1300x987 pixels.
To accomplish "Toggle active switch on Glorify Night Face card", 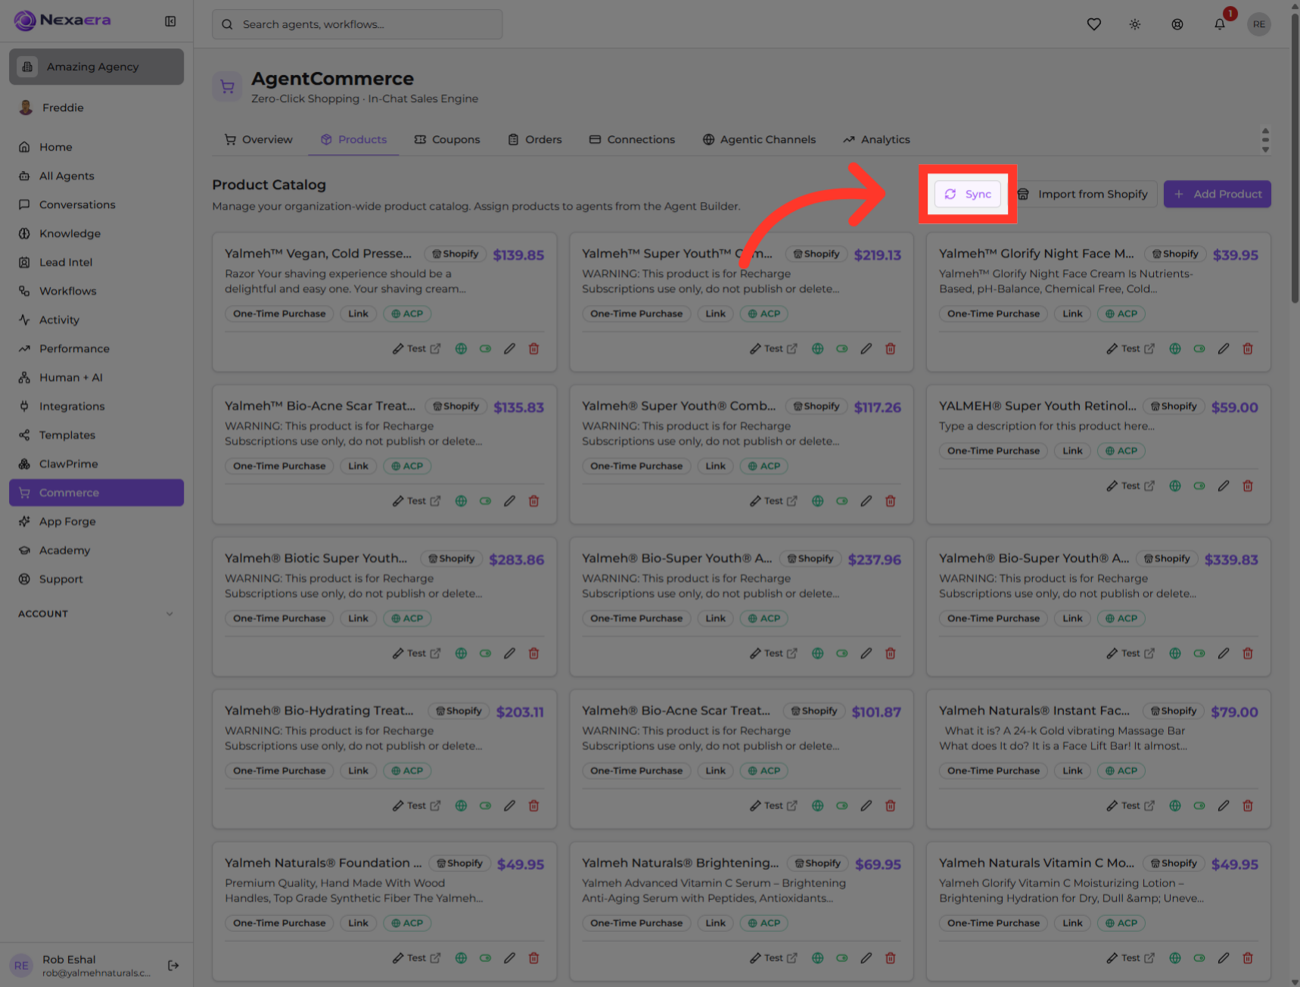I will click(1199, 349).
